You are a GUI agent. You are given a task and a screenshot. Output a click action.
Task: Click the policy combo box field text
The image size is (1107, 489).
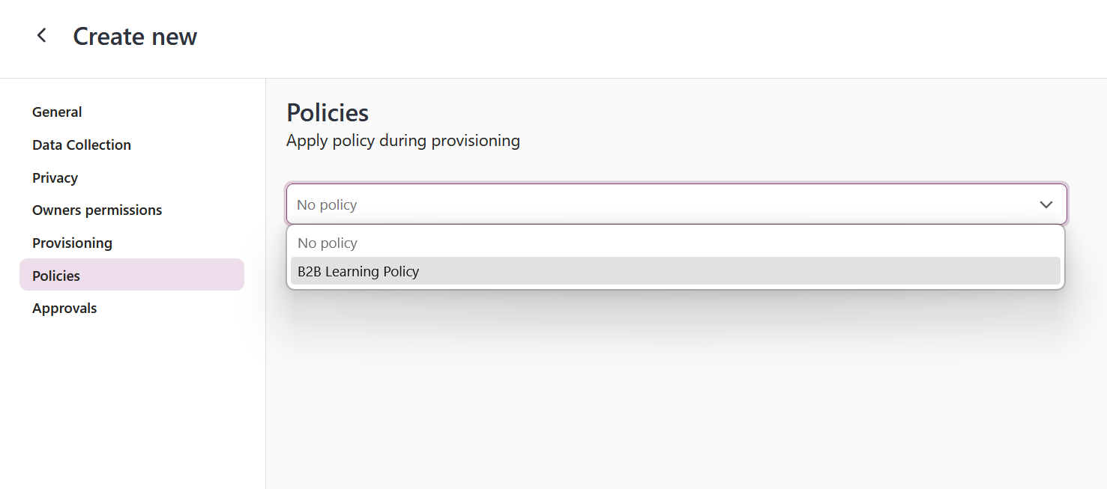[x=327, y=204]
